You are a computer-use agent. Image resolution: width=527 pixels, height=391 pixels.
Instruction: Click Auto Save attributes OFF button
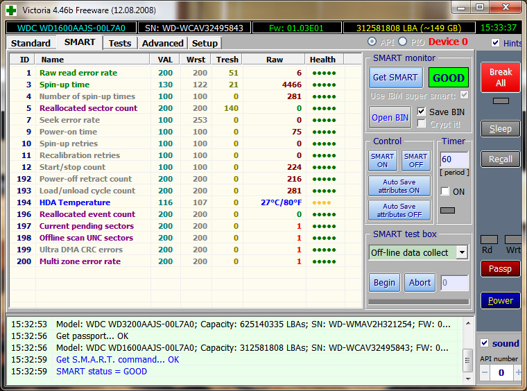(x=399, y=210)
